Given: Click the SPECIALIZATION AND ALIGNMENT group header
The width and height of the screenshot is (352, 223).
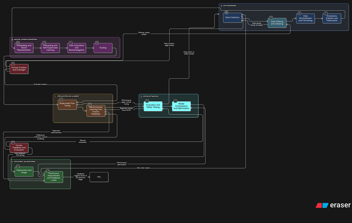Looking at the screenshot, I should (x=67, y=96).
